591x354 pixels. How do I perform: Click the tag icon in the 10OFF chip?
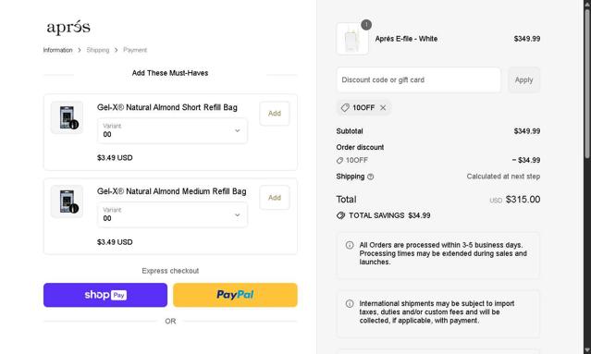pos(345,108)
